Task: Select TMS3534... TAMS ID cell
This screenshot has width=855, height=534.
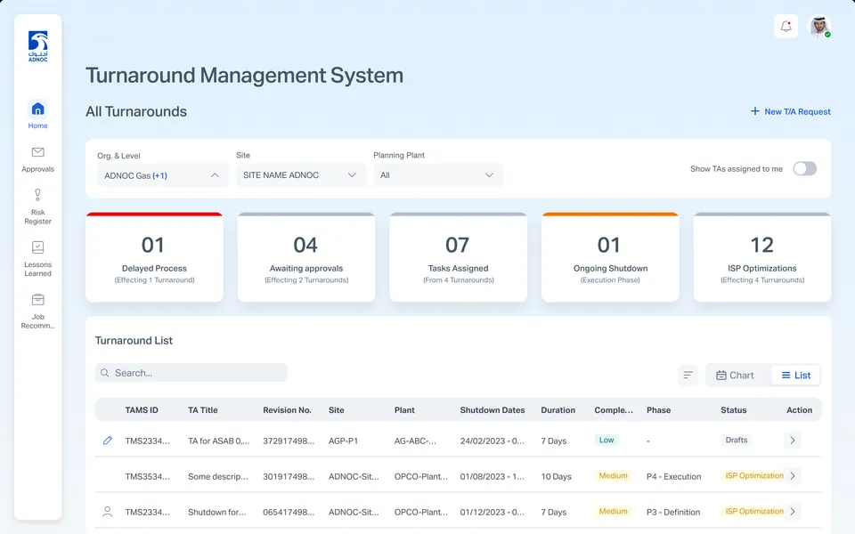Action: (147, 476)
